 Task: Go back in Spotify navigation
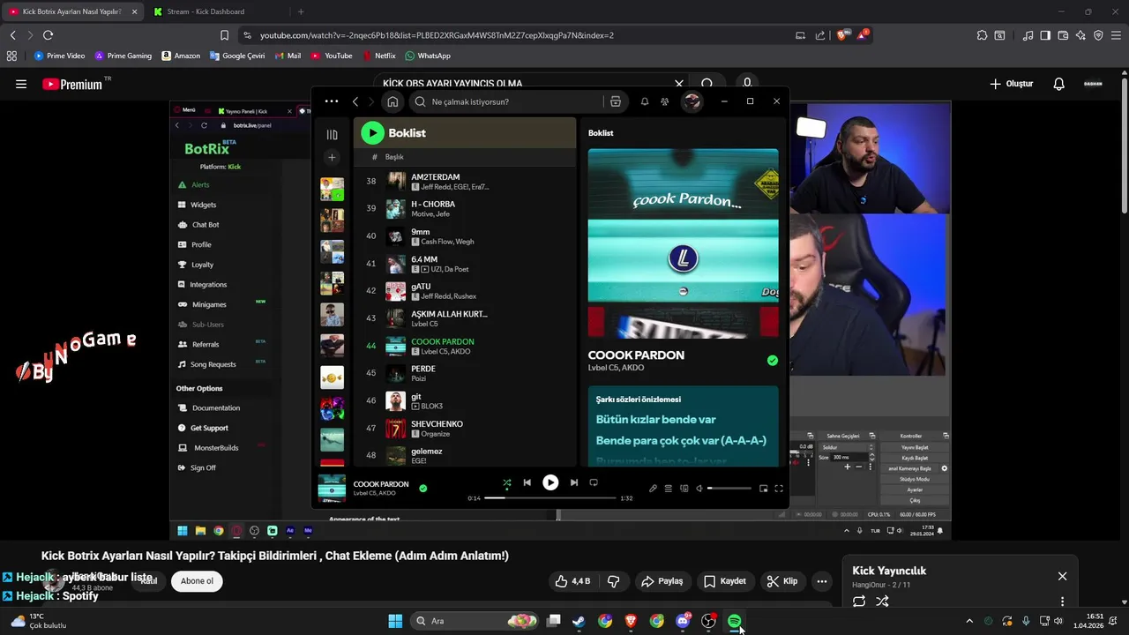[x=355, y=101]
